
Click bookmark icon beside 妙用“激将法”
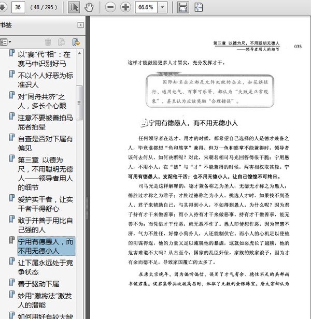[12, 295]
